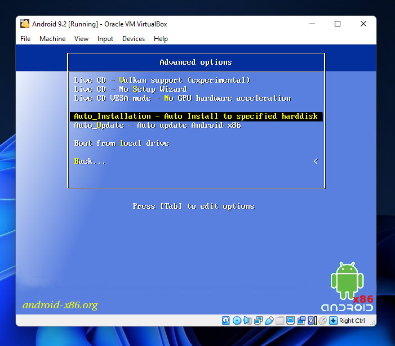Click the window resize grip corner
The width and height of the screenshot is (395, 346).
click(372, 323)
